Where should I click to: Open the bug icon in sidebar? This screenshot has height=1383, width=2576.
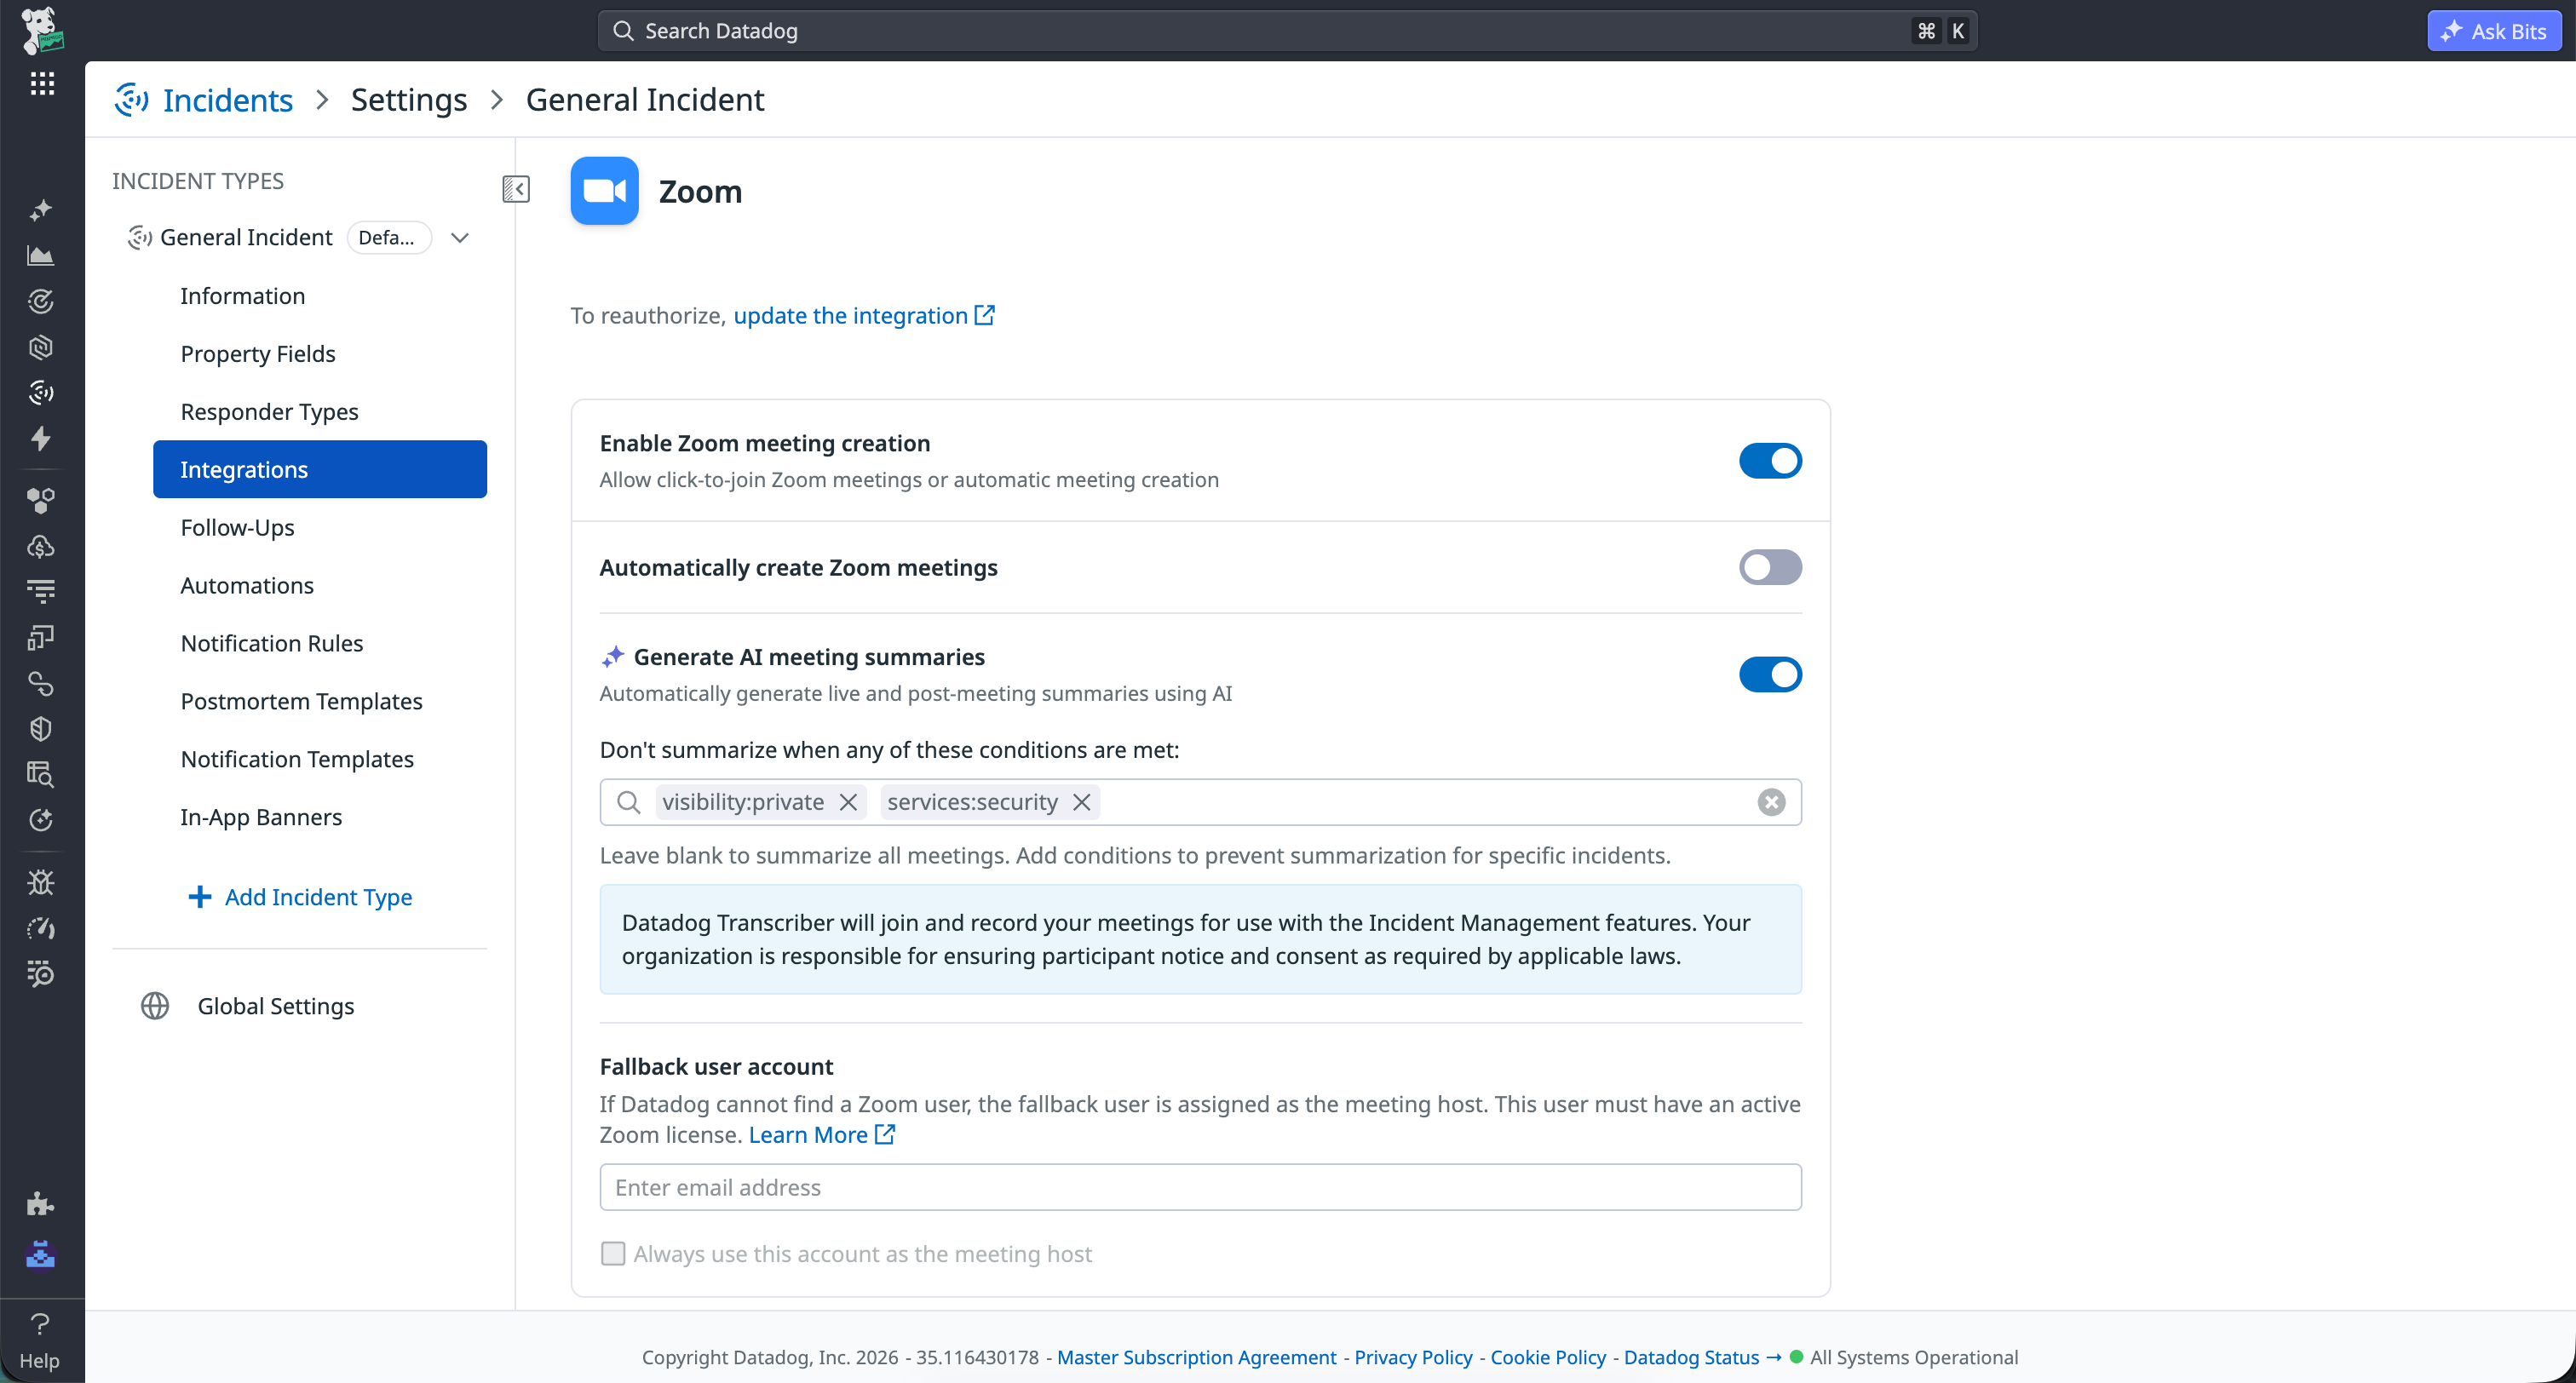click(41, 882)
